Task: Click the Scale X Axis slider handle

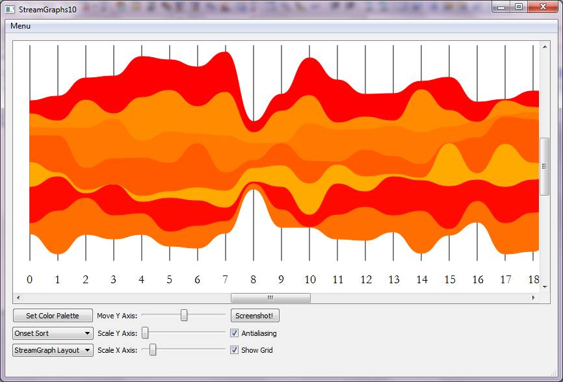Action: click(x=153, y=350)
